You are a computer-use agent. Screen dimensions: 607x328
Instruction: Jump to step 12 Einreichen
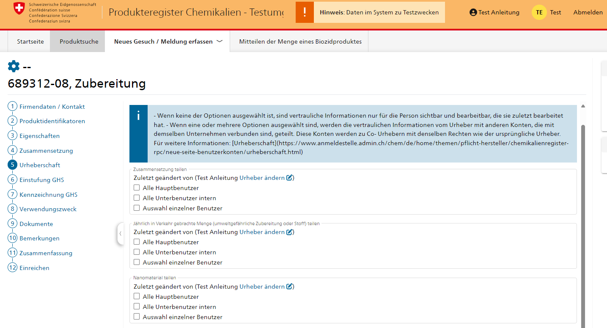(34, 268)
